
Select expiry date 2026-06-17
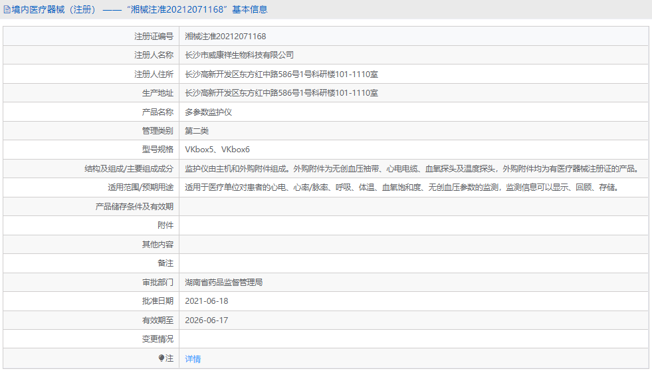[x=207, y=320]
